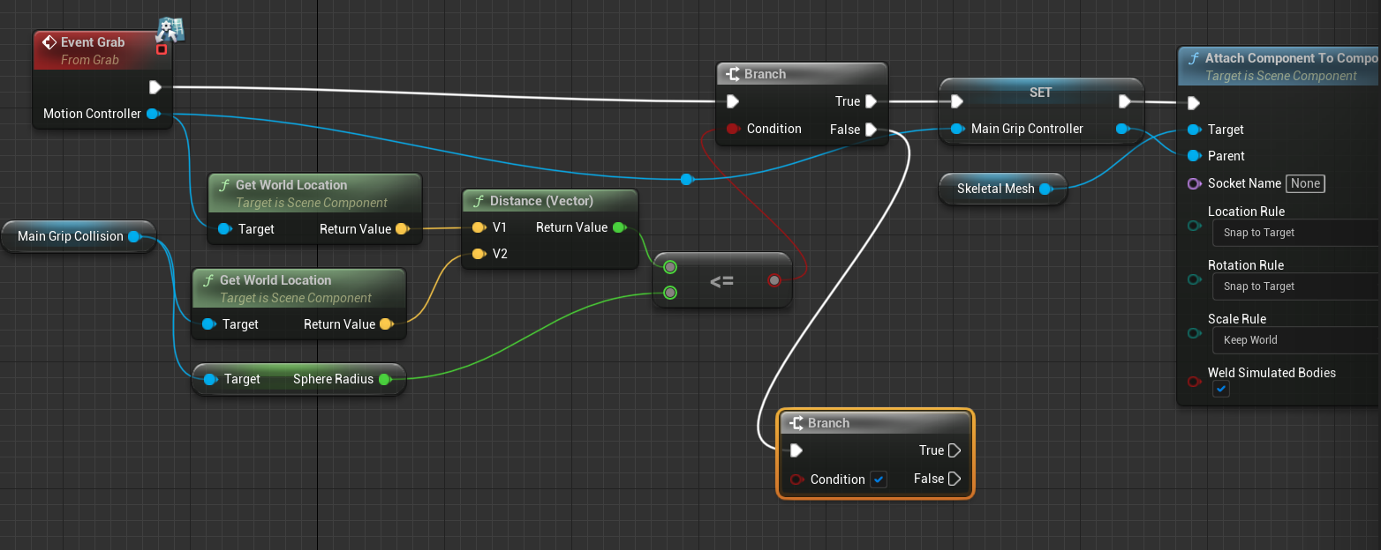The height and width of the screenshot is (550, 1381).
Task: Click bottom input pin of <= node
Action: click(670, 292)
